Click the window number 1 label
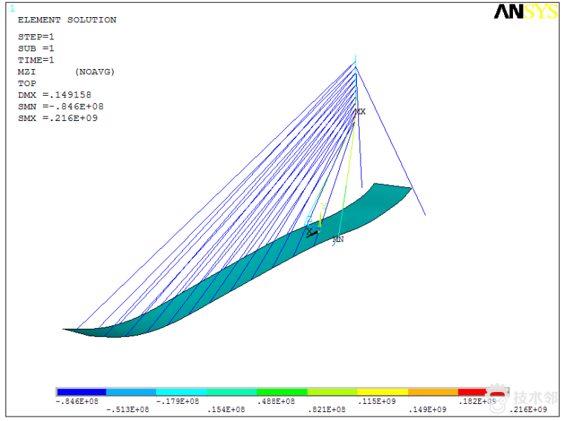The width and height of the screenshot is (565, 421). [12, 8]
